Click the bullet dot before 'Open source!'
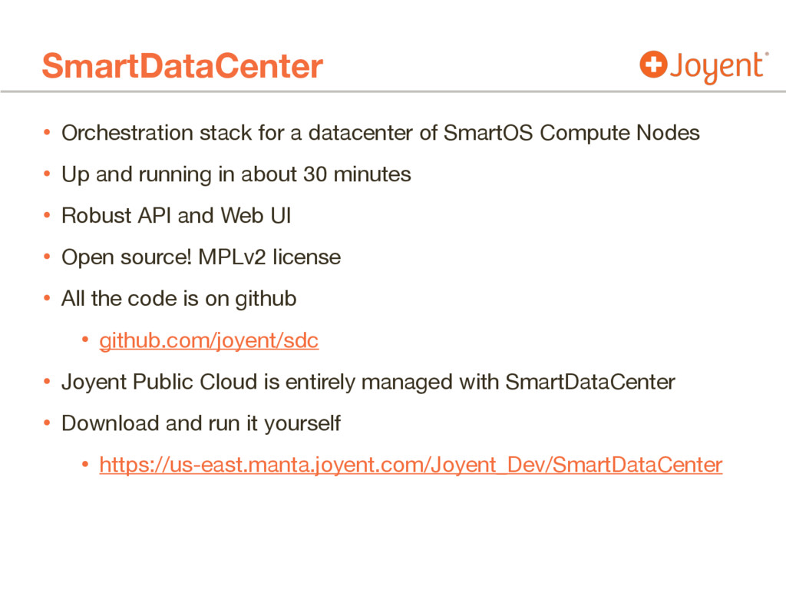786x590 pixels. coord(46,257)
